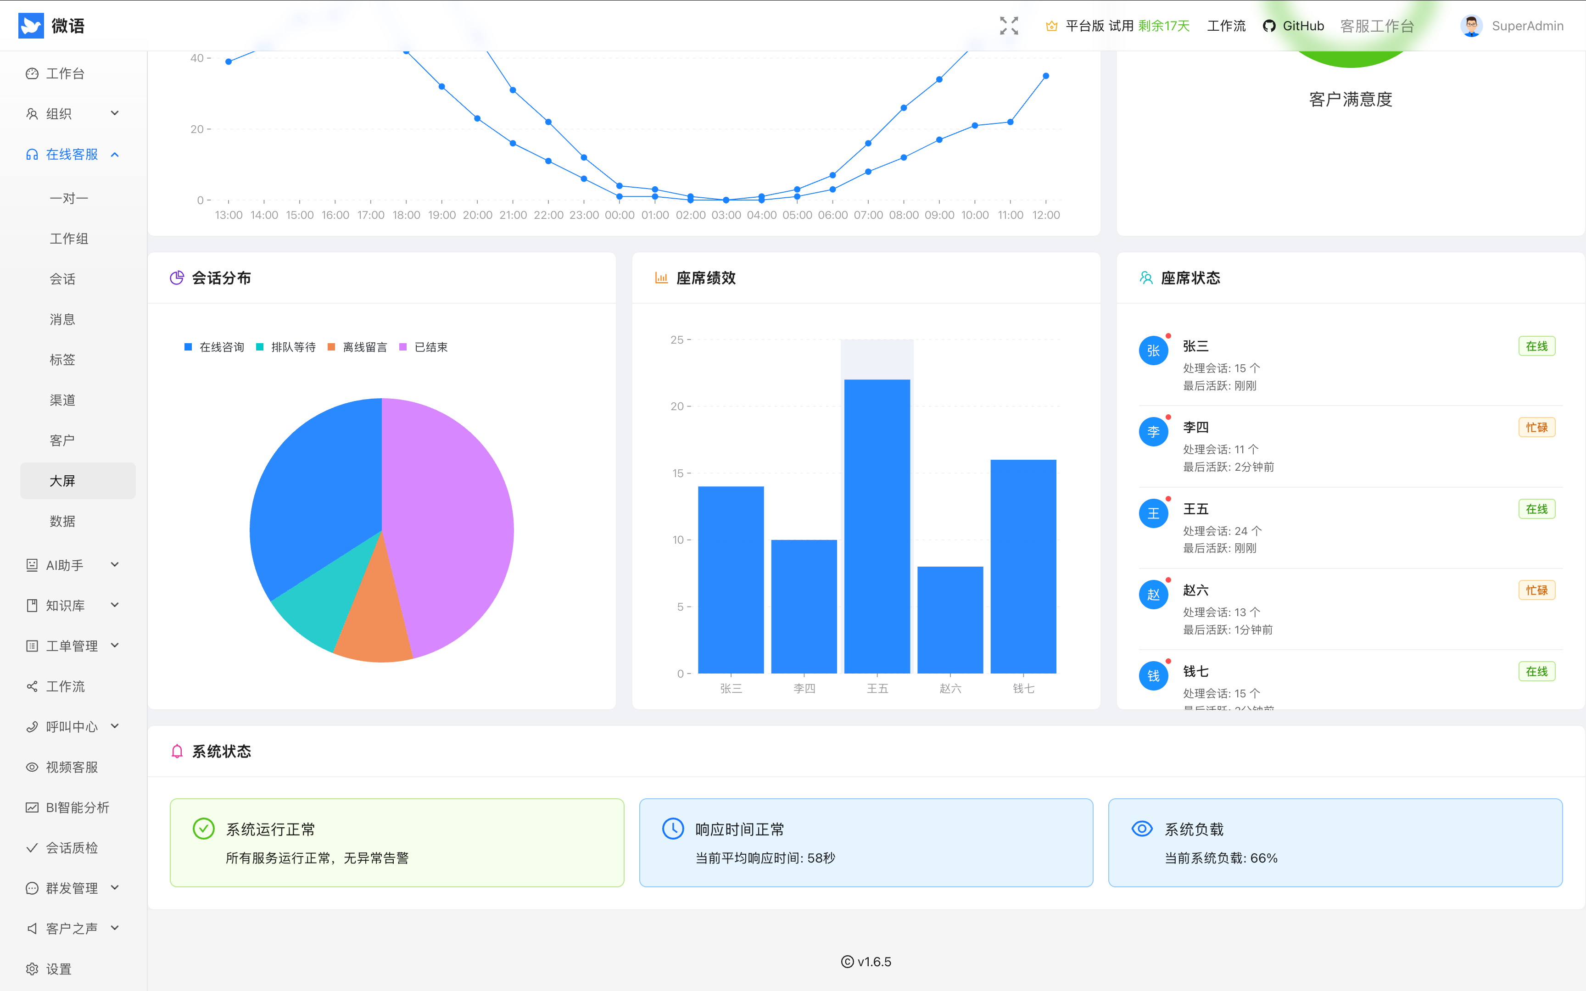Toggle 离线留言 legend series
This screenshot has width=1586, height=991.
click(x=357, y=347)
